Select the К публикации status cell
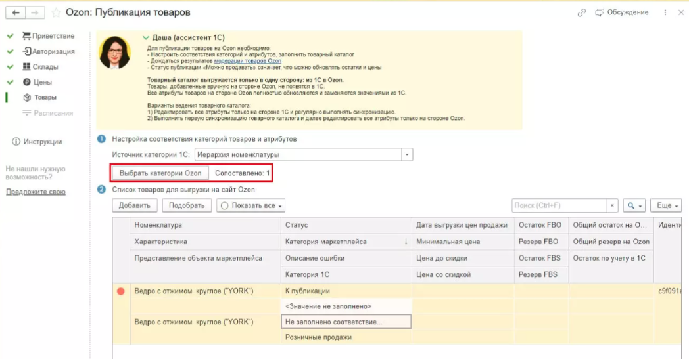Image resolution: width=689 pixels, height=359 pixels. pos(346,291)
